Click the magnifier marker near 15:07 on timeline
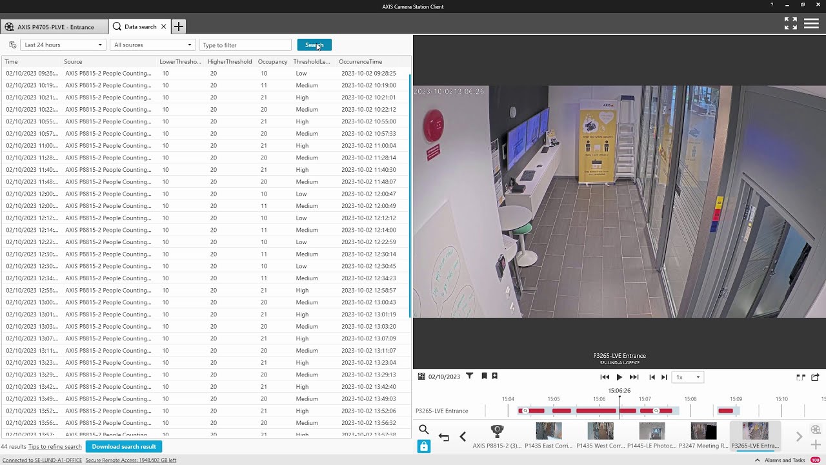 click(x=656, y=411)
